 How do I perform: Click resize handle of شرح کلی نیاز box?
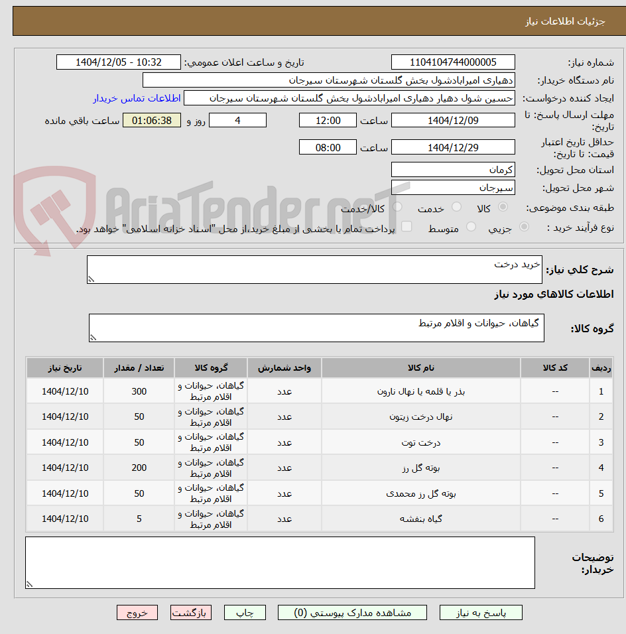tap(91, 279)
